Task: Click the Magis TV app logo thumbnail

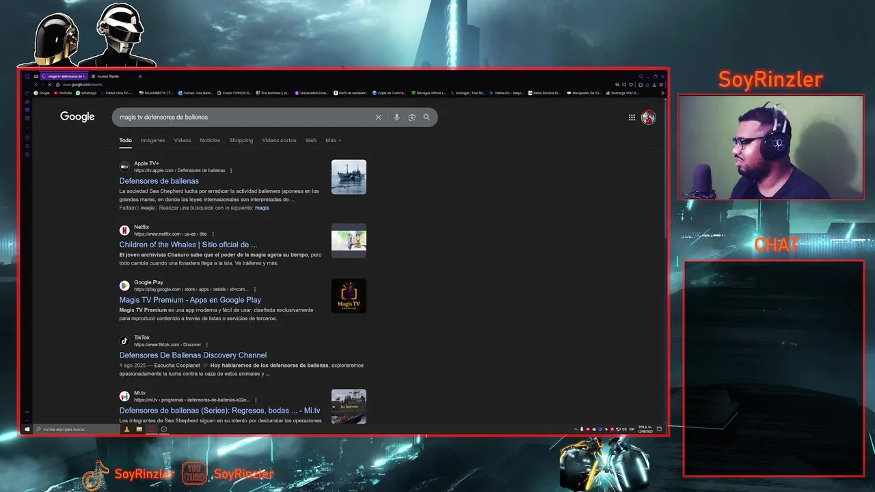Action: pyautogui.click(x=349, y=296)
